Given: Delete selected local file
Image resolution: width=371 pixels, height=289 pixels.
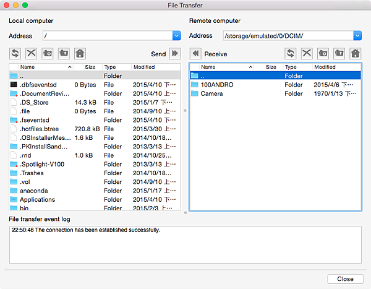Looking at the screenshot, I should point(31,54).
